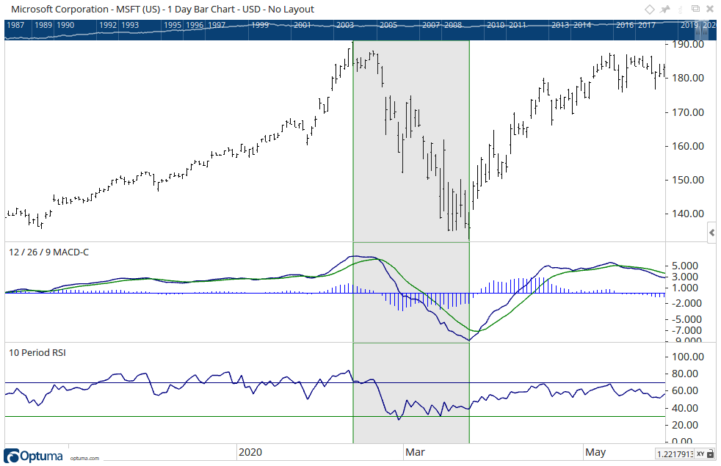721x466 pixels.
Task: Click the XY label beside the scale lock
Action: tap(700, 454)
